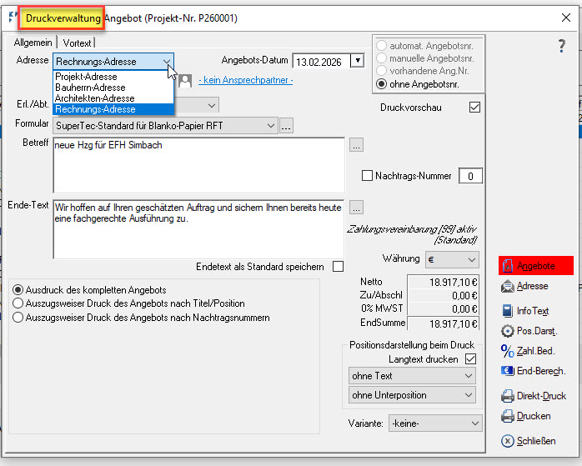Click the Direkt-Druck printer icon
The width and height of the screenshot is (582, 466).
pyautogui.click(x=508, y=396)
